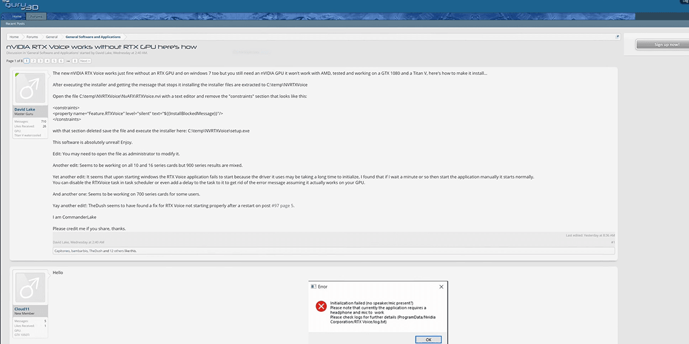Open General Software and Applications breadcrumb
Screen dimensions: 689x344
pyautogui.click(x=93, y=37)
